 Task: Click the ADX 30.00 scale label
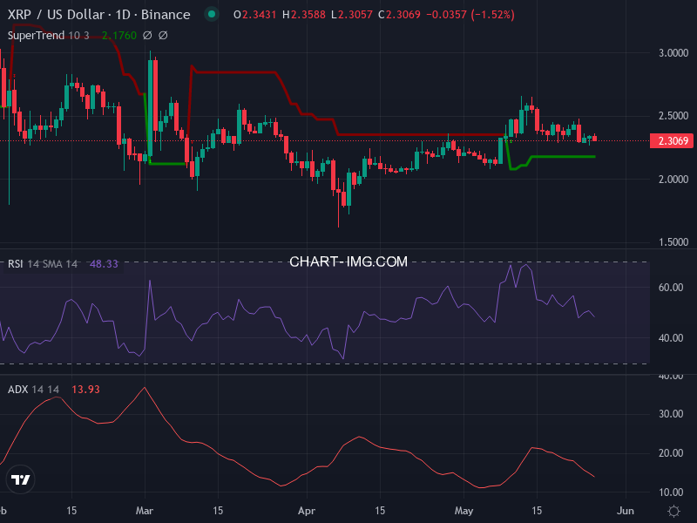tap(671, 414)
